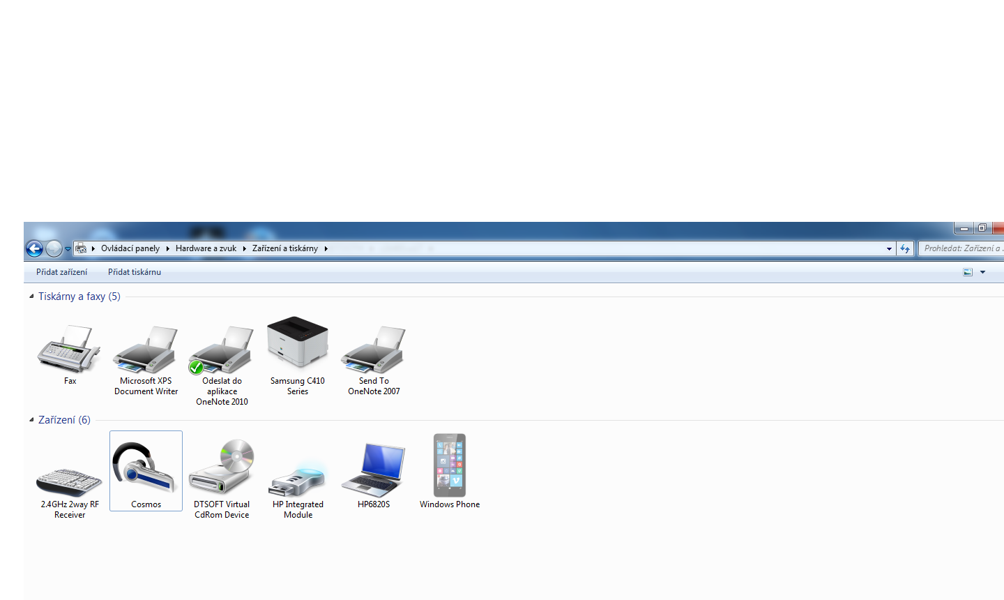
Task: Change the view using the view icon
Action: 968,272
